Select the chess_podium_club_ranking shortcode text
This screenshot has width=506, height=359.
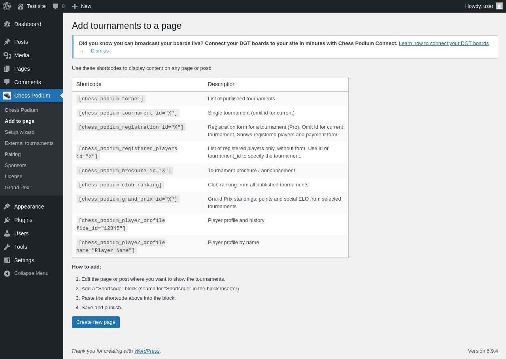120,185
